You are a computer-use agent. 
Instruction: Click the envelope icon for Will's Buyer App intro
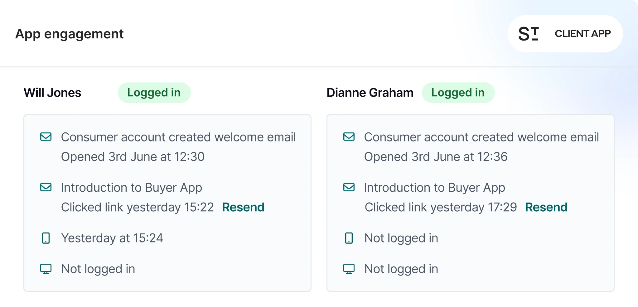[46, 187]
